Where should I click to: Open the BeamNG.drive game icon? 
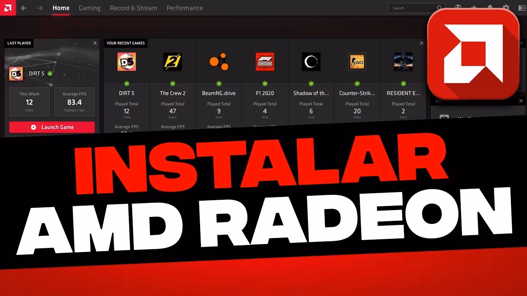(219, 62)
